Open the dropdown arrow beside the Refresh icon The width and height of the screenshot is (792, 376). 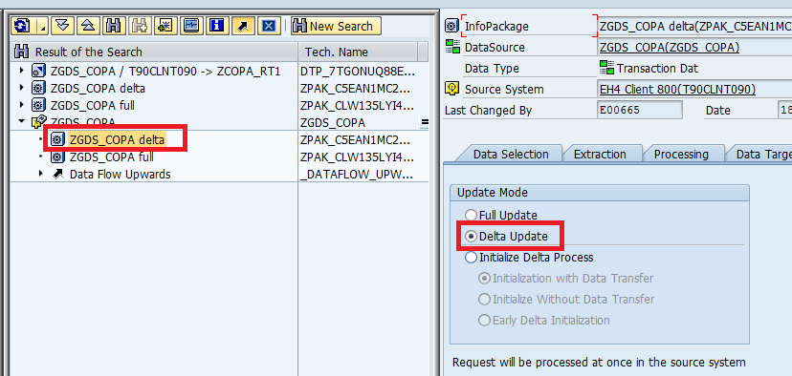tap(43, 26)
